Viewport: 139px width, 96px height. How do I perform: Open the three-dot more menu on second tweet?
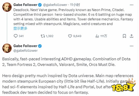[131, 46]
